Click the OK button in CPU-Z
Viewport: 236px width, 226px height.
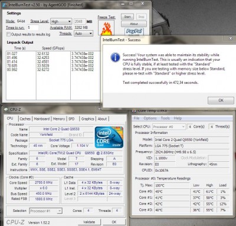(114, 222)
